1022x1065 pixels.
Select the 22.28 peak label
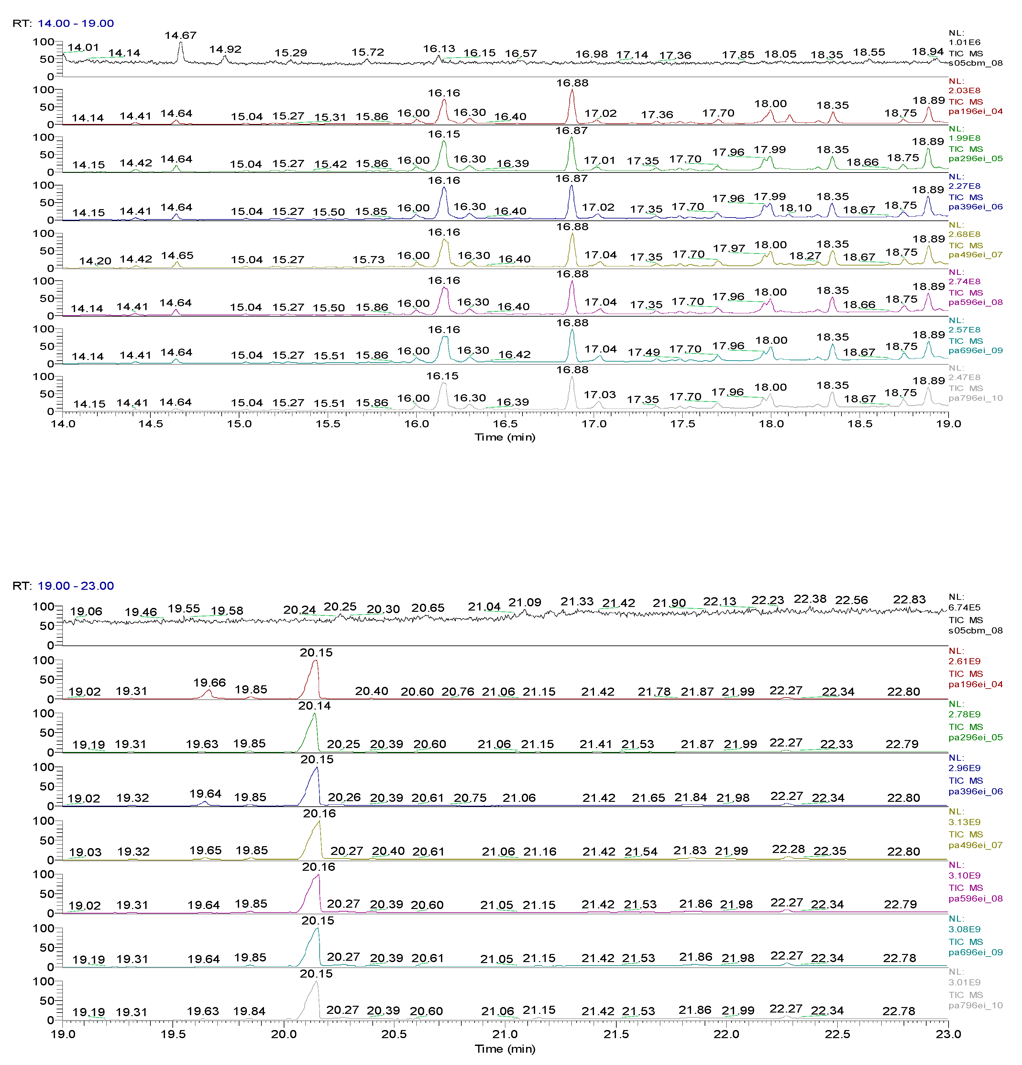[788, 849]
